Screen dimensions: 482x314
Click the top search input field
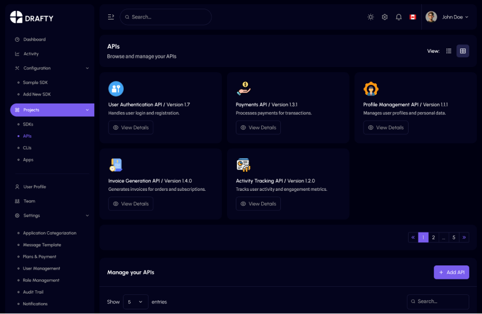(x=165, y=17)
